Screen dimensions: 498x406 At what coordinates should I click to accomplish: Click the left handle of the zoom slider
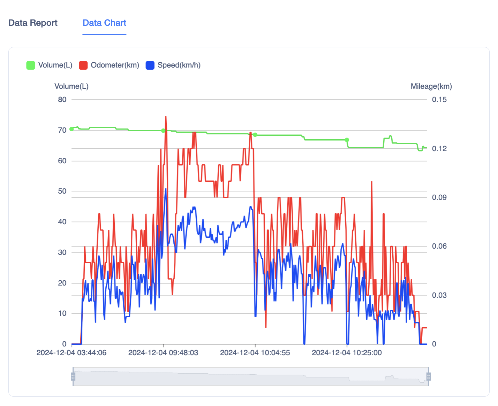pyautogui.click(x=73, y=376)
